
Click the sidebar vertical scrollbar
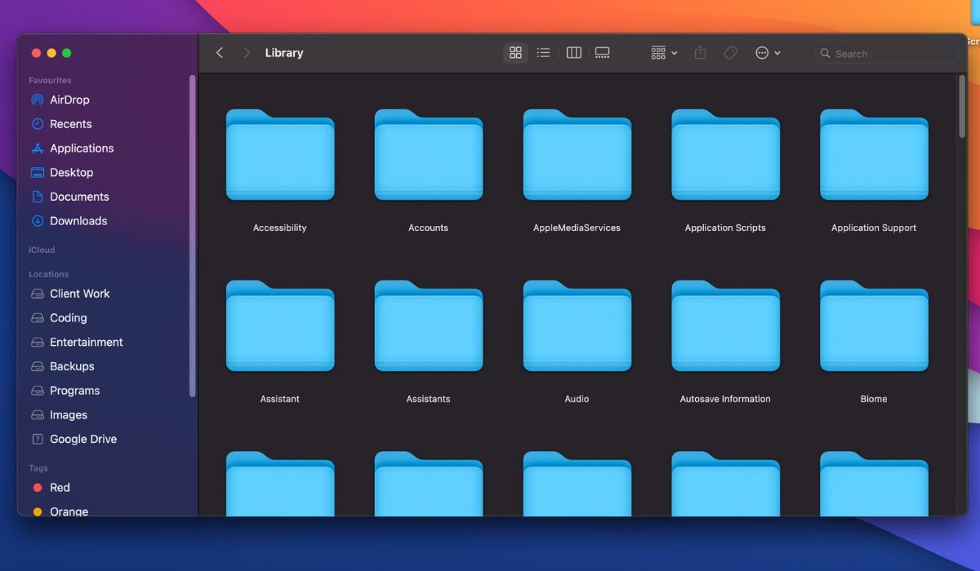(193, 237)
